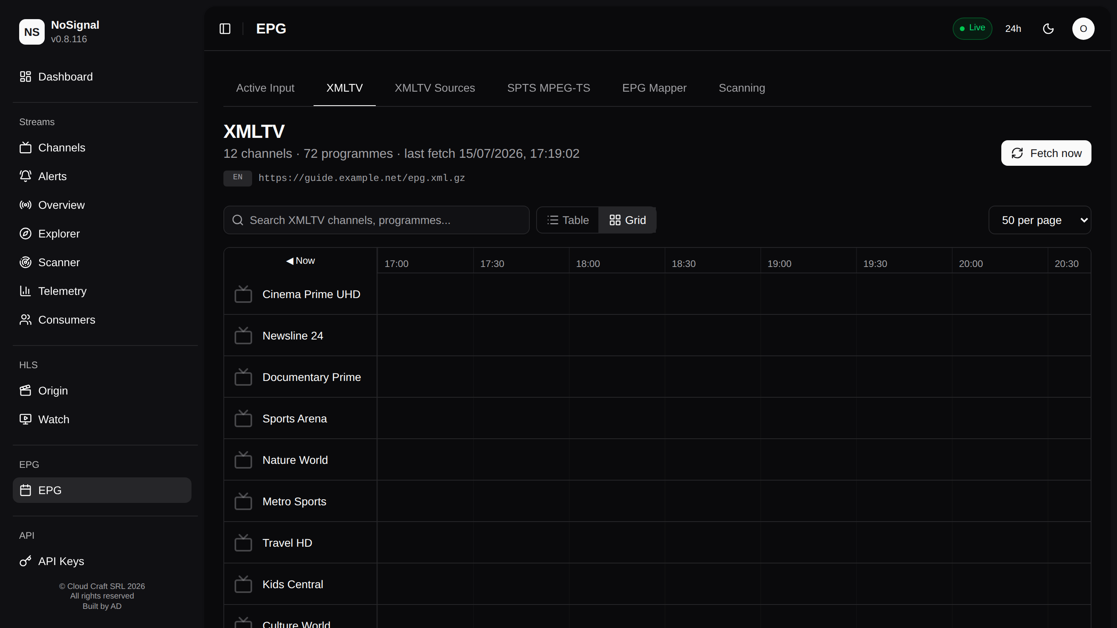1117x628 pixels.
Task: Open Scanner radar item
Action: tap(102, 263)
